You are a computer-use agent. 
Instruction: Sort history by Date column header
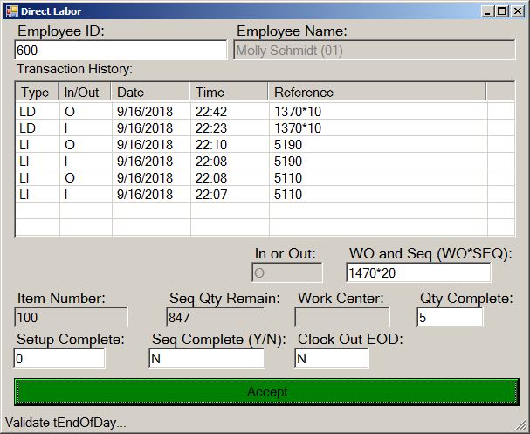(x=150, y=92)
